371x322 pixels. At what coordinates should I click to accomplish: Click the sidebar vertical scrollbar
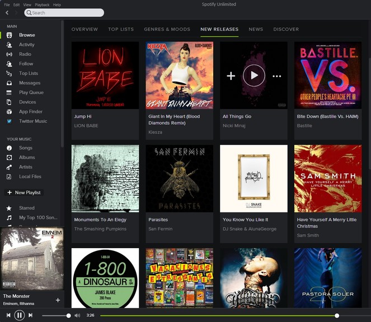pyautogui.click(x=62, y=84)
